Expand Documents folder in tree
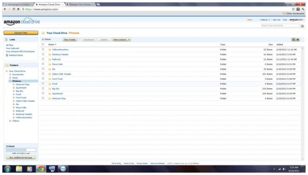The height and width of the screenshot is (175, 308). 10,75
